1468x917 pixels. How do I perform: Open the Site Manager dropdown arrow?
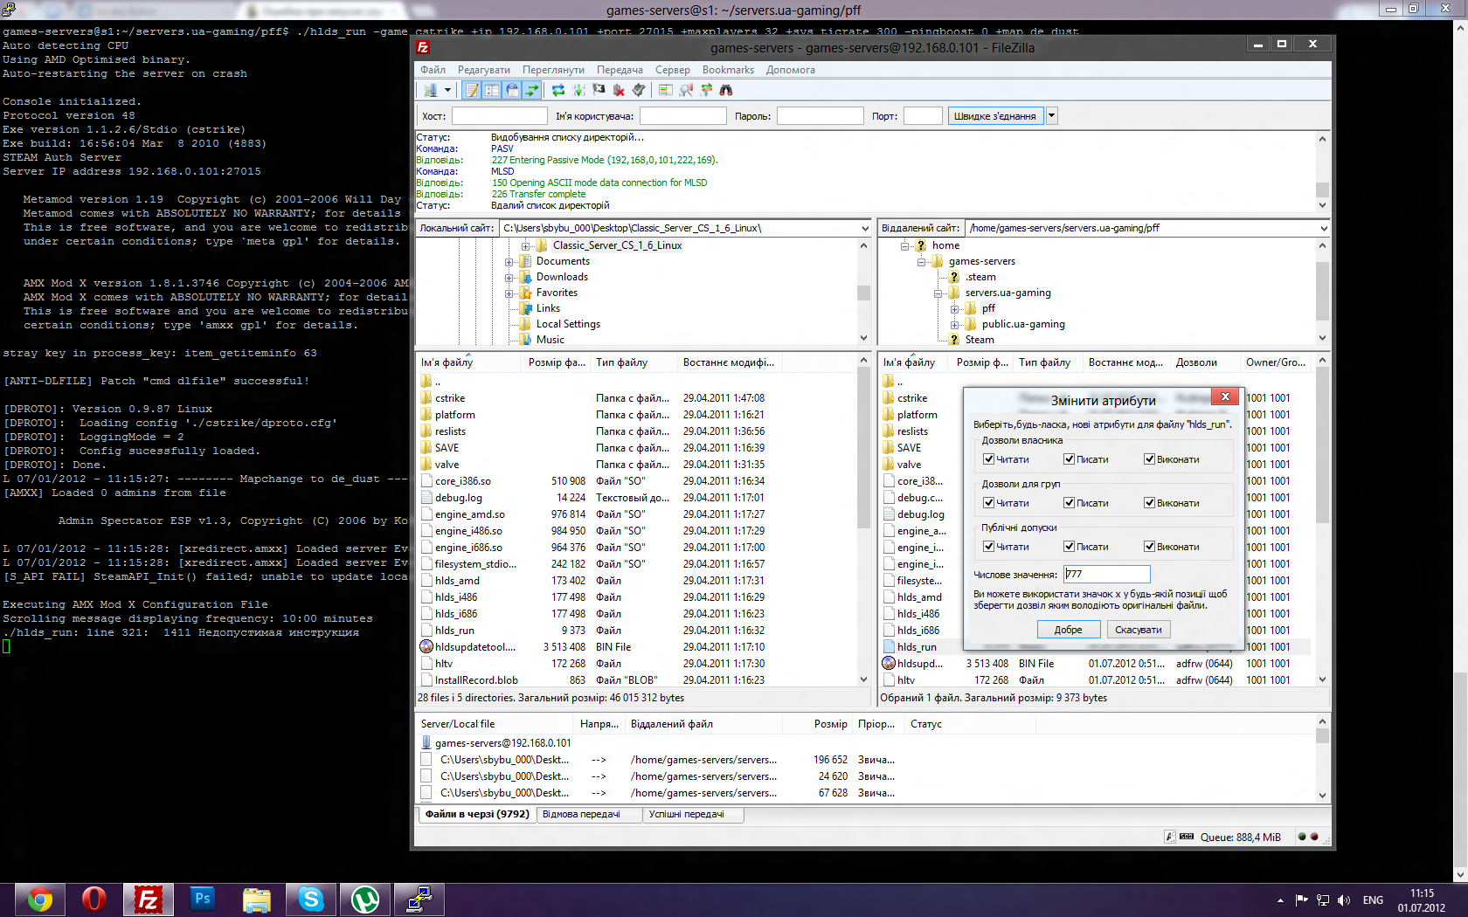coord(447,90)
